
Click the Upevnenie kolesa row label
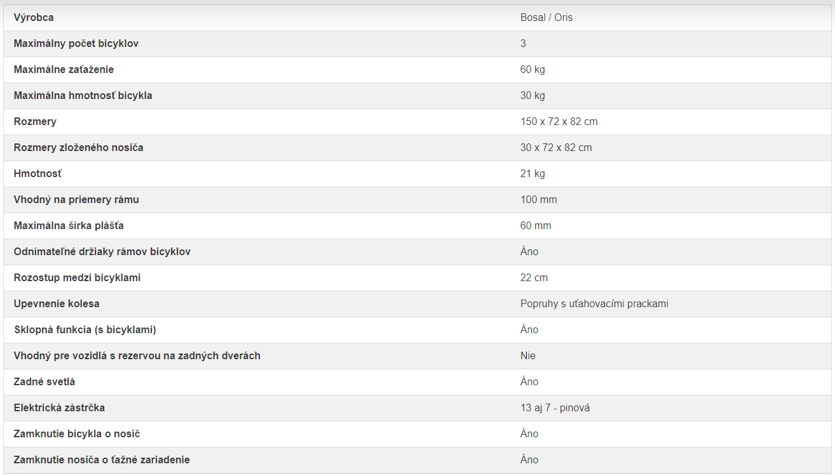coord(57,304)
